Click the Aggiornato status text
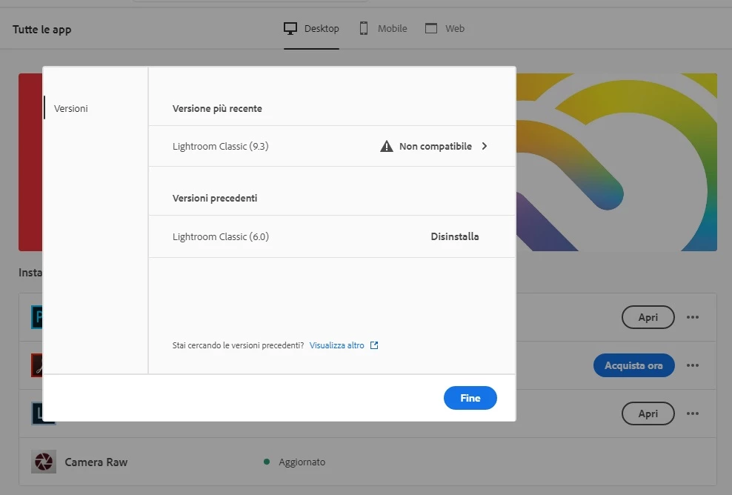The image size is (732, 495). [x=302, y=462]
